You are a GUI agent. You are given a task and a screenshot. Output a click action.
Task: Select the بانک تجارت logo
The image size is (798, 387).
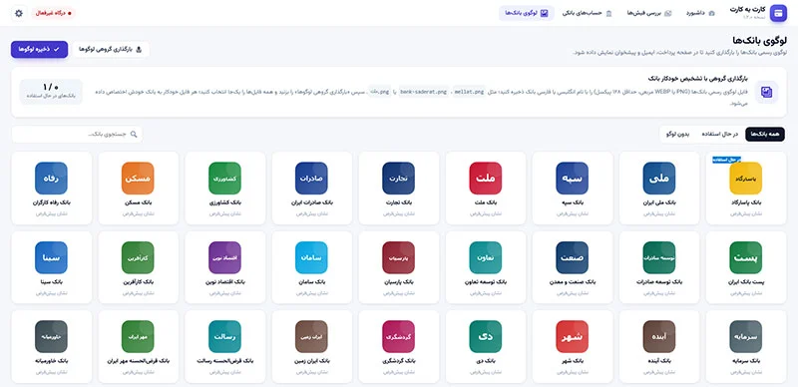[398, 179]
